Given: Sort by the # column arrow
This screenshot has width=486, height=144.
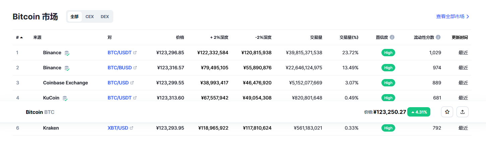Looking at the screenshot, I should coord(21,38).
